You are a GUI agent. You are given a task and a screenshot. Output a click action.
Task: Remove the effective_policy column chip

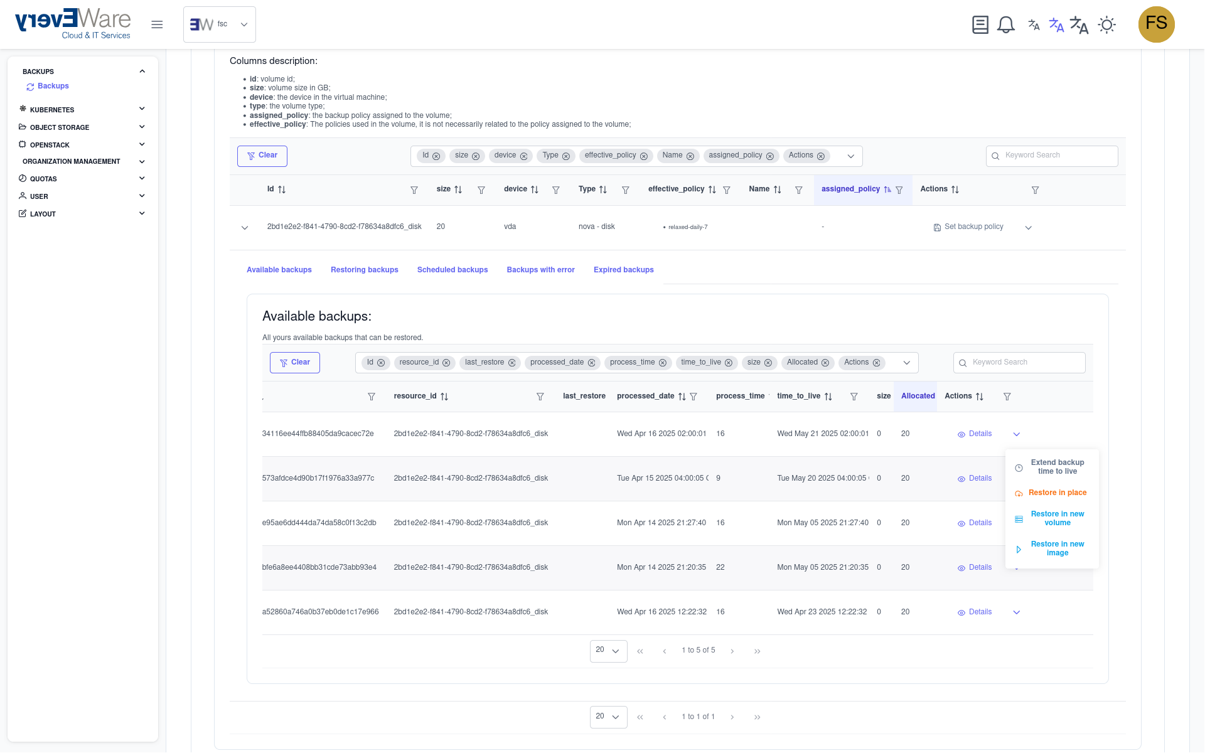click(643, 156)
